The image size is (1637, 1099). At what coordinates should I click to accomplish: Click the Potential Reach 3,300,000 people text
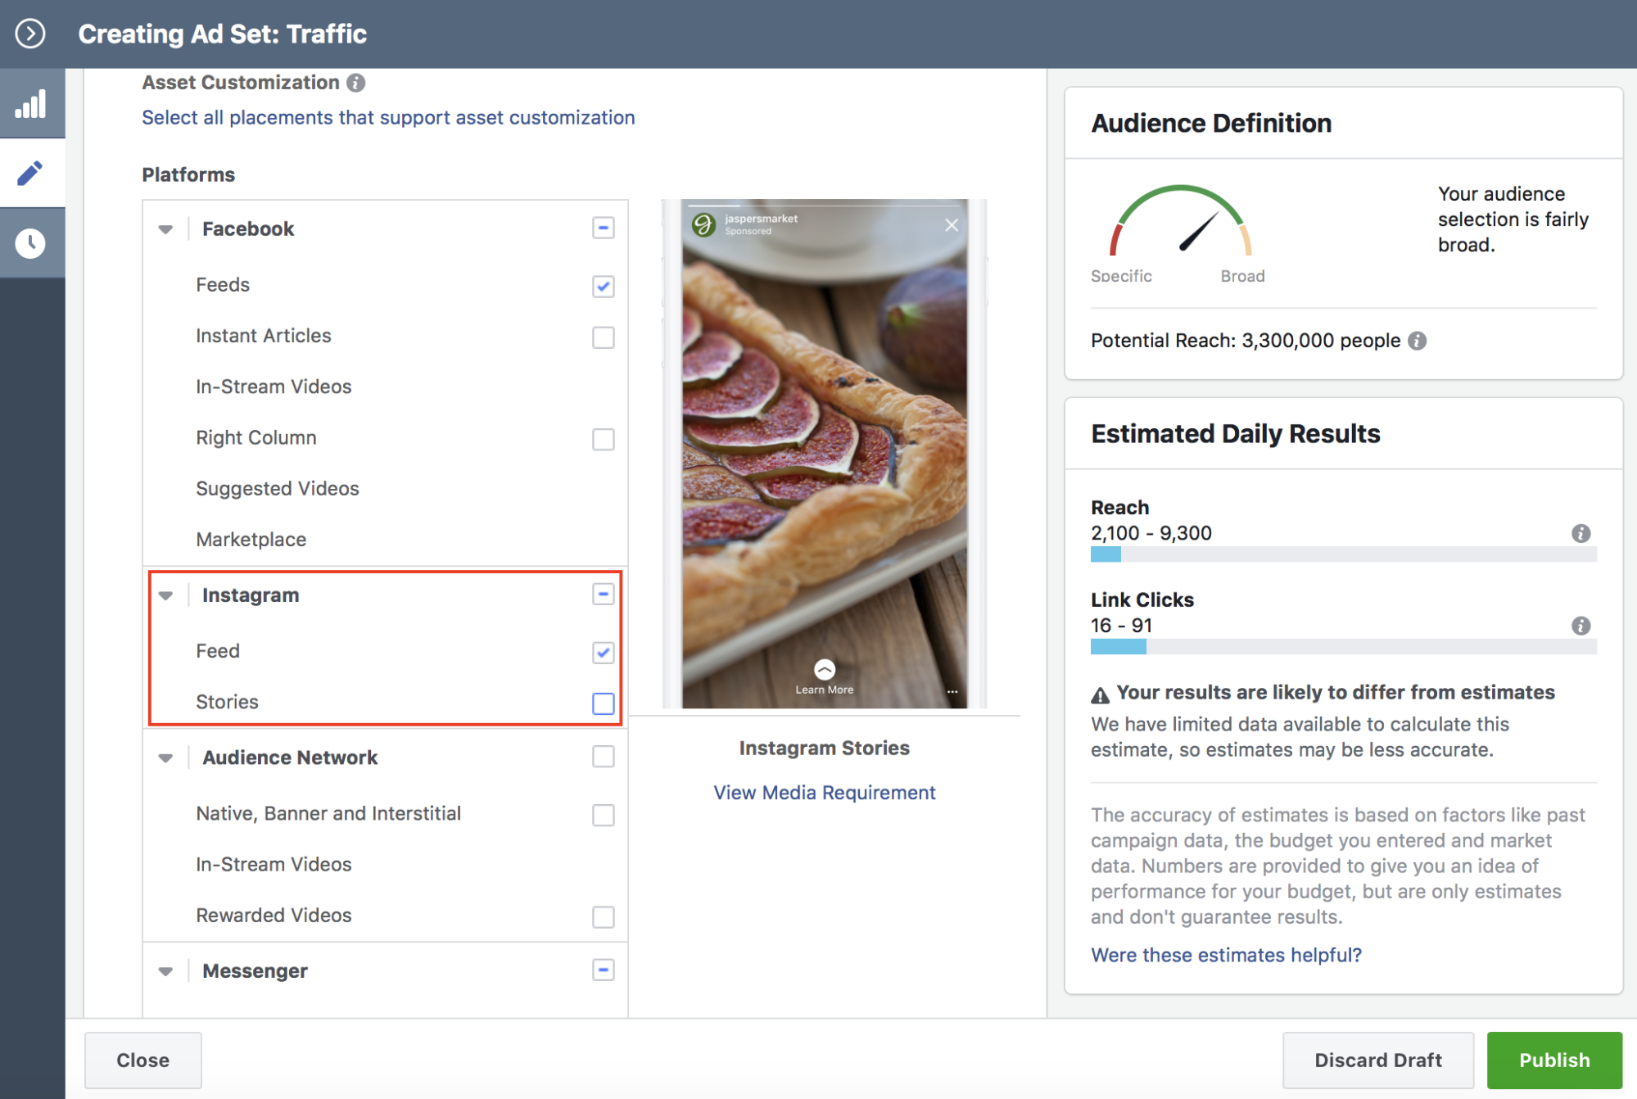pyautogui.click(x=1246, y=341)
